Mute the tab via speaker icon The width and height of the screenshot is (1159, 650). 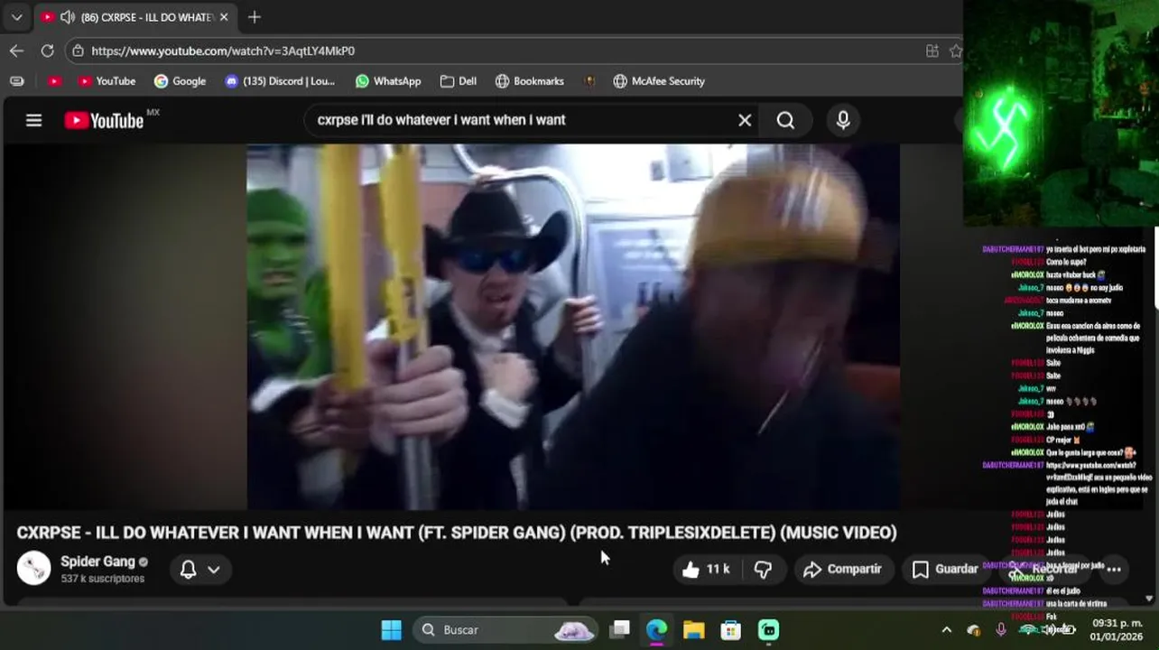coord(68,17)
